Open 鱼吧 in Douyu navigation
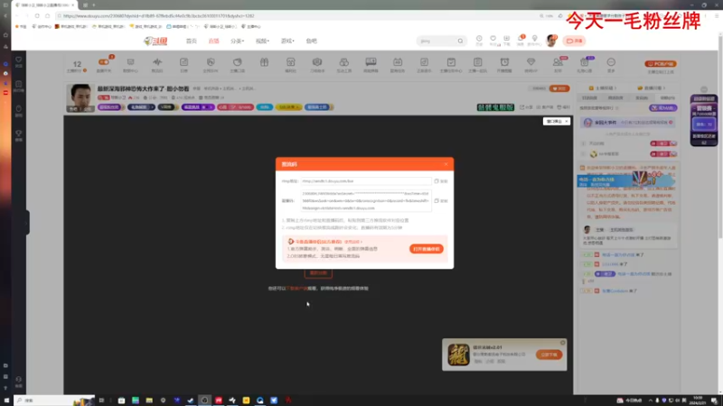723x406 pixels. pos(311,41)
